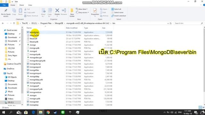205x115 pixels.
Task: Show hidden system tray icons
Action: pos(164,112)
